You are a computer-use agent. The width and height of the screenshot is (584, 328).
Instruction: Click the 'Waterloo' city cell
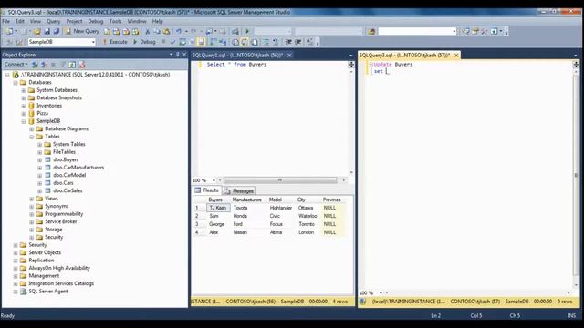click(x=308, y=216)
